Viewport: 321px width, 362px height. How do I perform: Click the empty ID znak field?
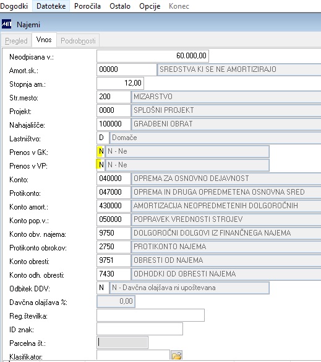point(140,329)
